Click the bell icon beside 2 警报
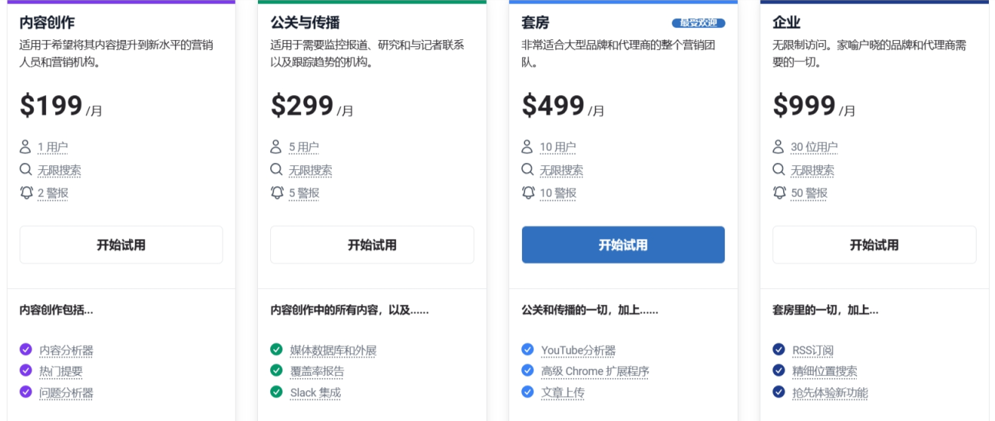995x421 pixels. 26,192
